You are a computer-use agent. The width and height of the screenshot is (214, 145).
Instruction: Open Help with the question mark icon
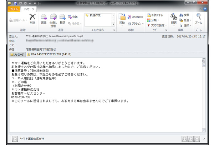click(x=205, y=9)
